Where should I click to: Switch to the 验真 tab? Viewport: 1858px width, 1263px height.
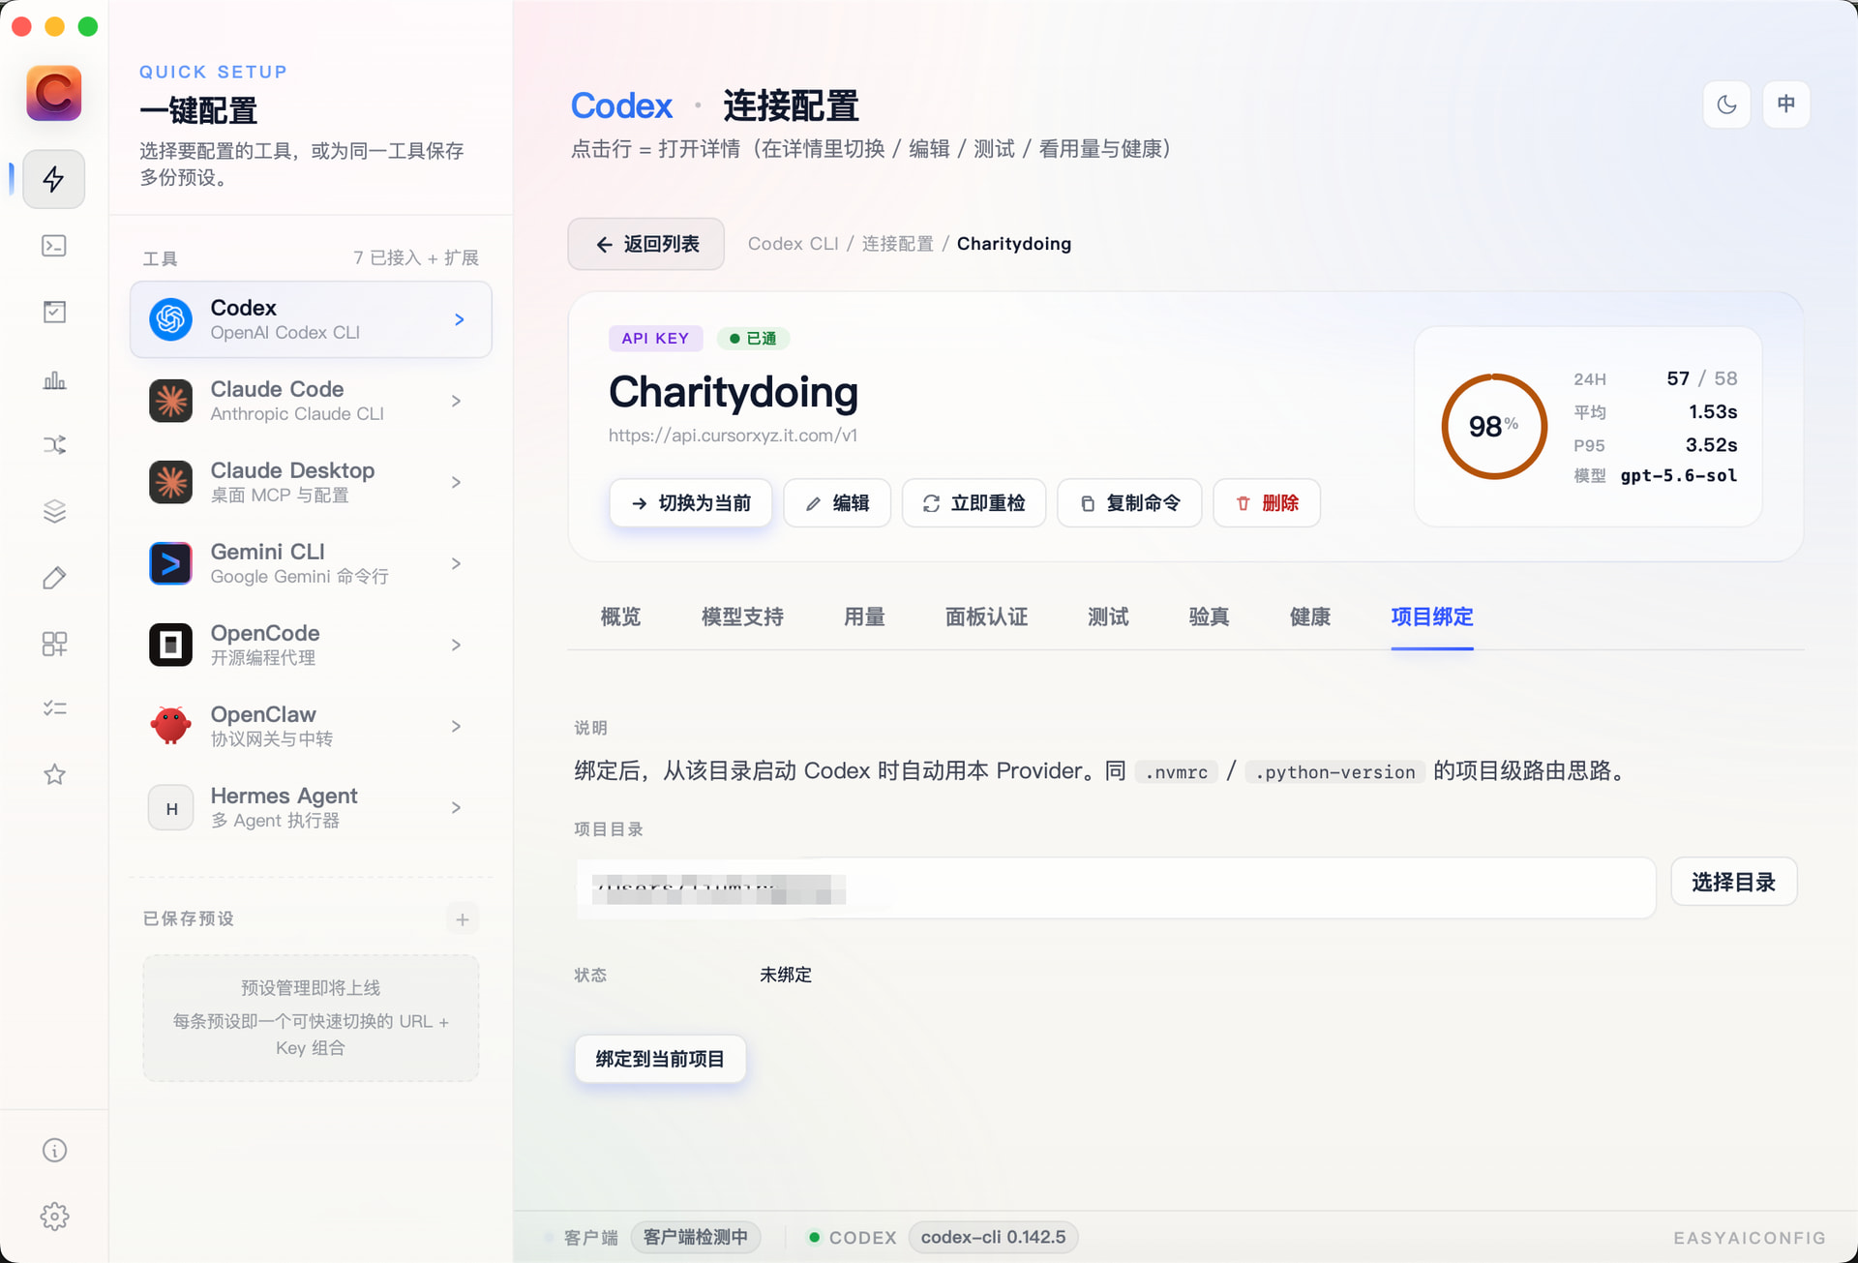(x=1209, y=617)
